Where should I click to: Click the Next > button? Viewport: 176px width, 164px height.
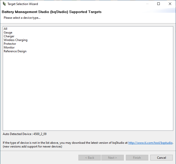click(113, 157)
